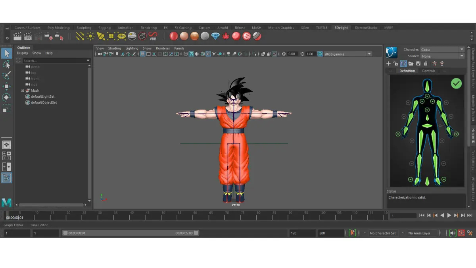Open the viewport Shading menu

point(115,48)
